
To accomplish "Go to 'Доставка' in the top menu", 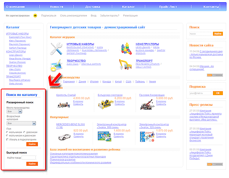I will click(x=93, y=7).
